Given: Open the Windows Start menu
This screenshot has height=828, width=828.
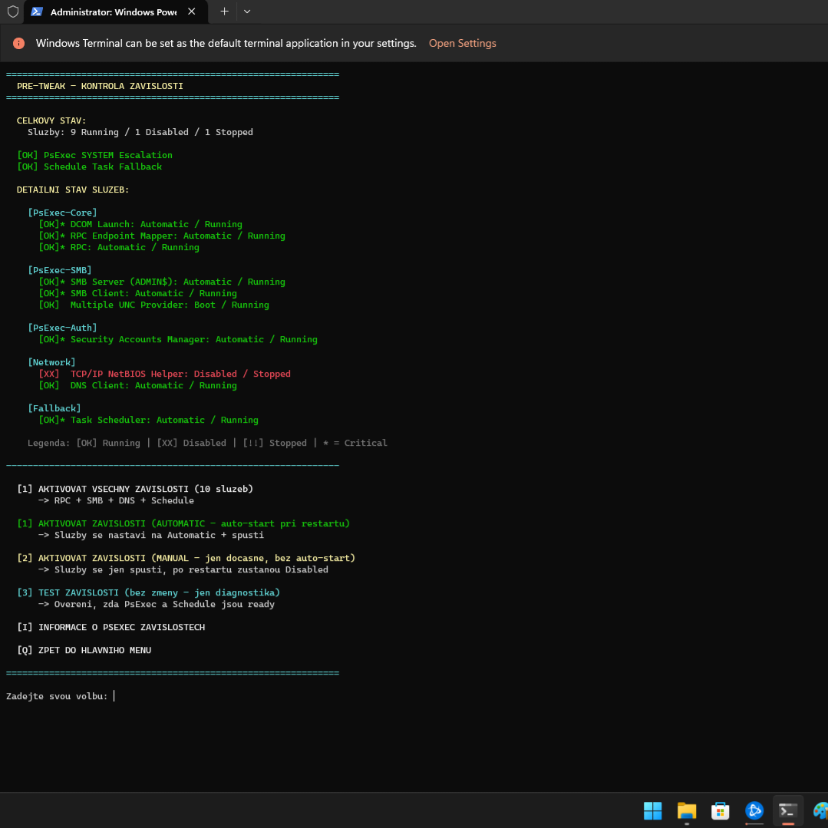Looking at the screenshot, I should pyautogui.click(x=652, y=810).
